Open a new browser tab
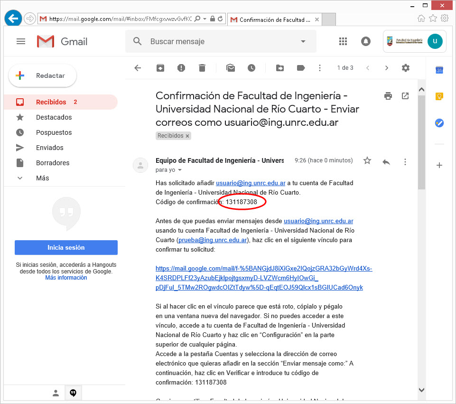456x404 pixels. click(329, 19)
